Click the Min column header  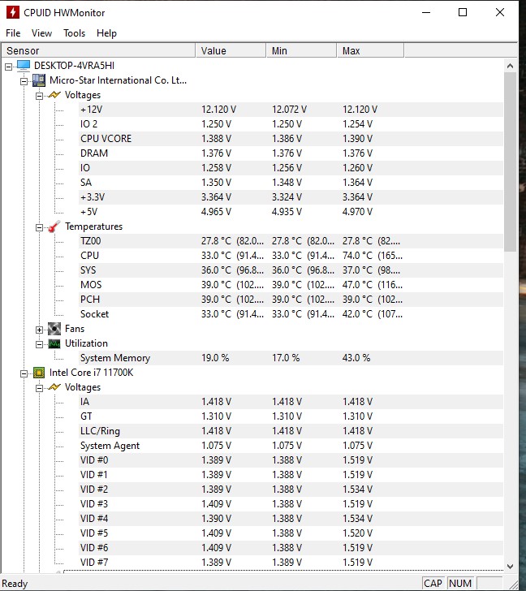(301, 50)
